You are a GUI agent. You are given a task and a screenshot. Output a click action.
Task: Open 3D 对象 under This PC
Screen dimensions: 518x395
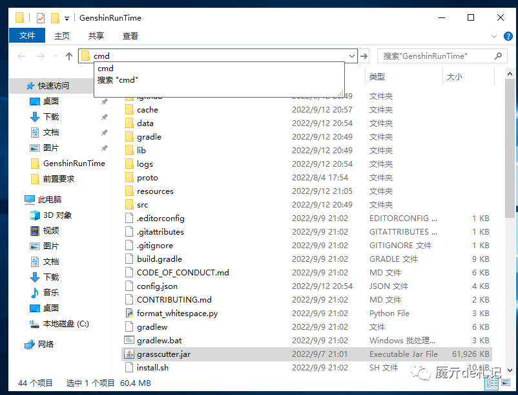tap(57, 215)
